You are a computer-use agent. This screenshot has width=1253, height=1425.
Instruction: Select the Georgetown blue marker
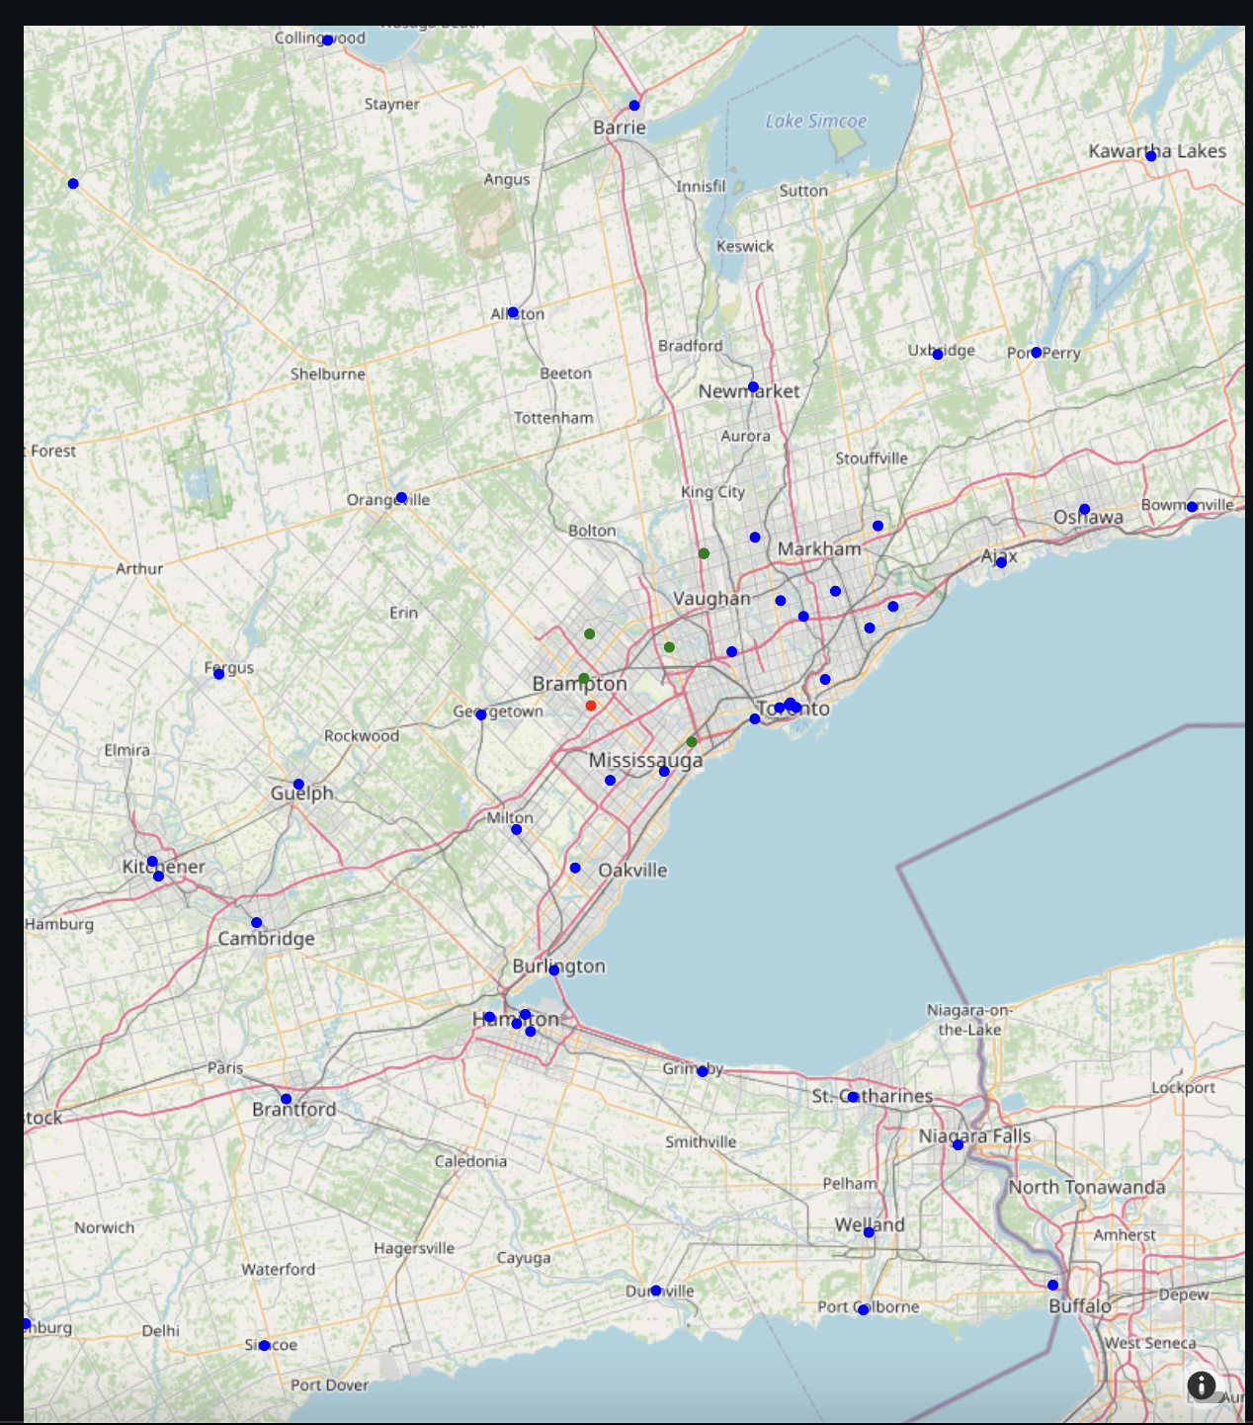(x=481, y=714)
